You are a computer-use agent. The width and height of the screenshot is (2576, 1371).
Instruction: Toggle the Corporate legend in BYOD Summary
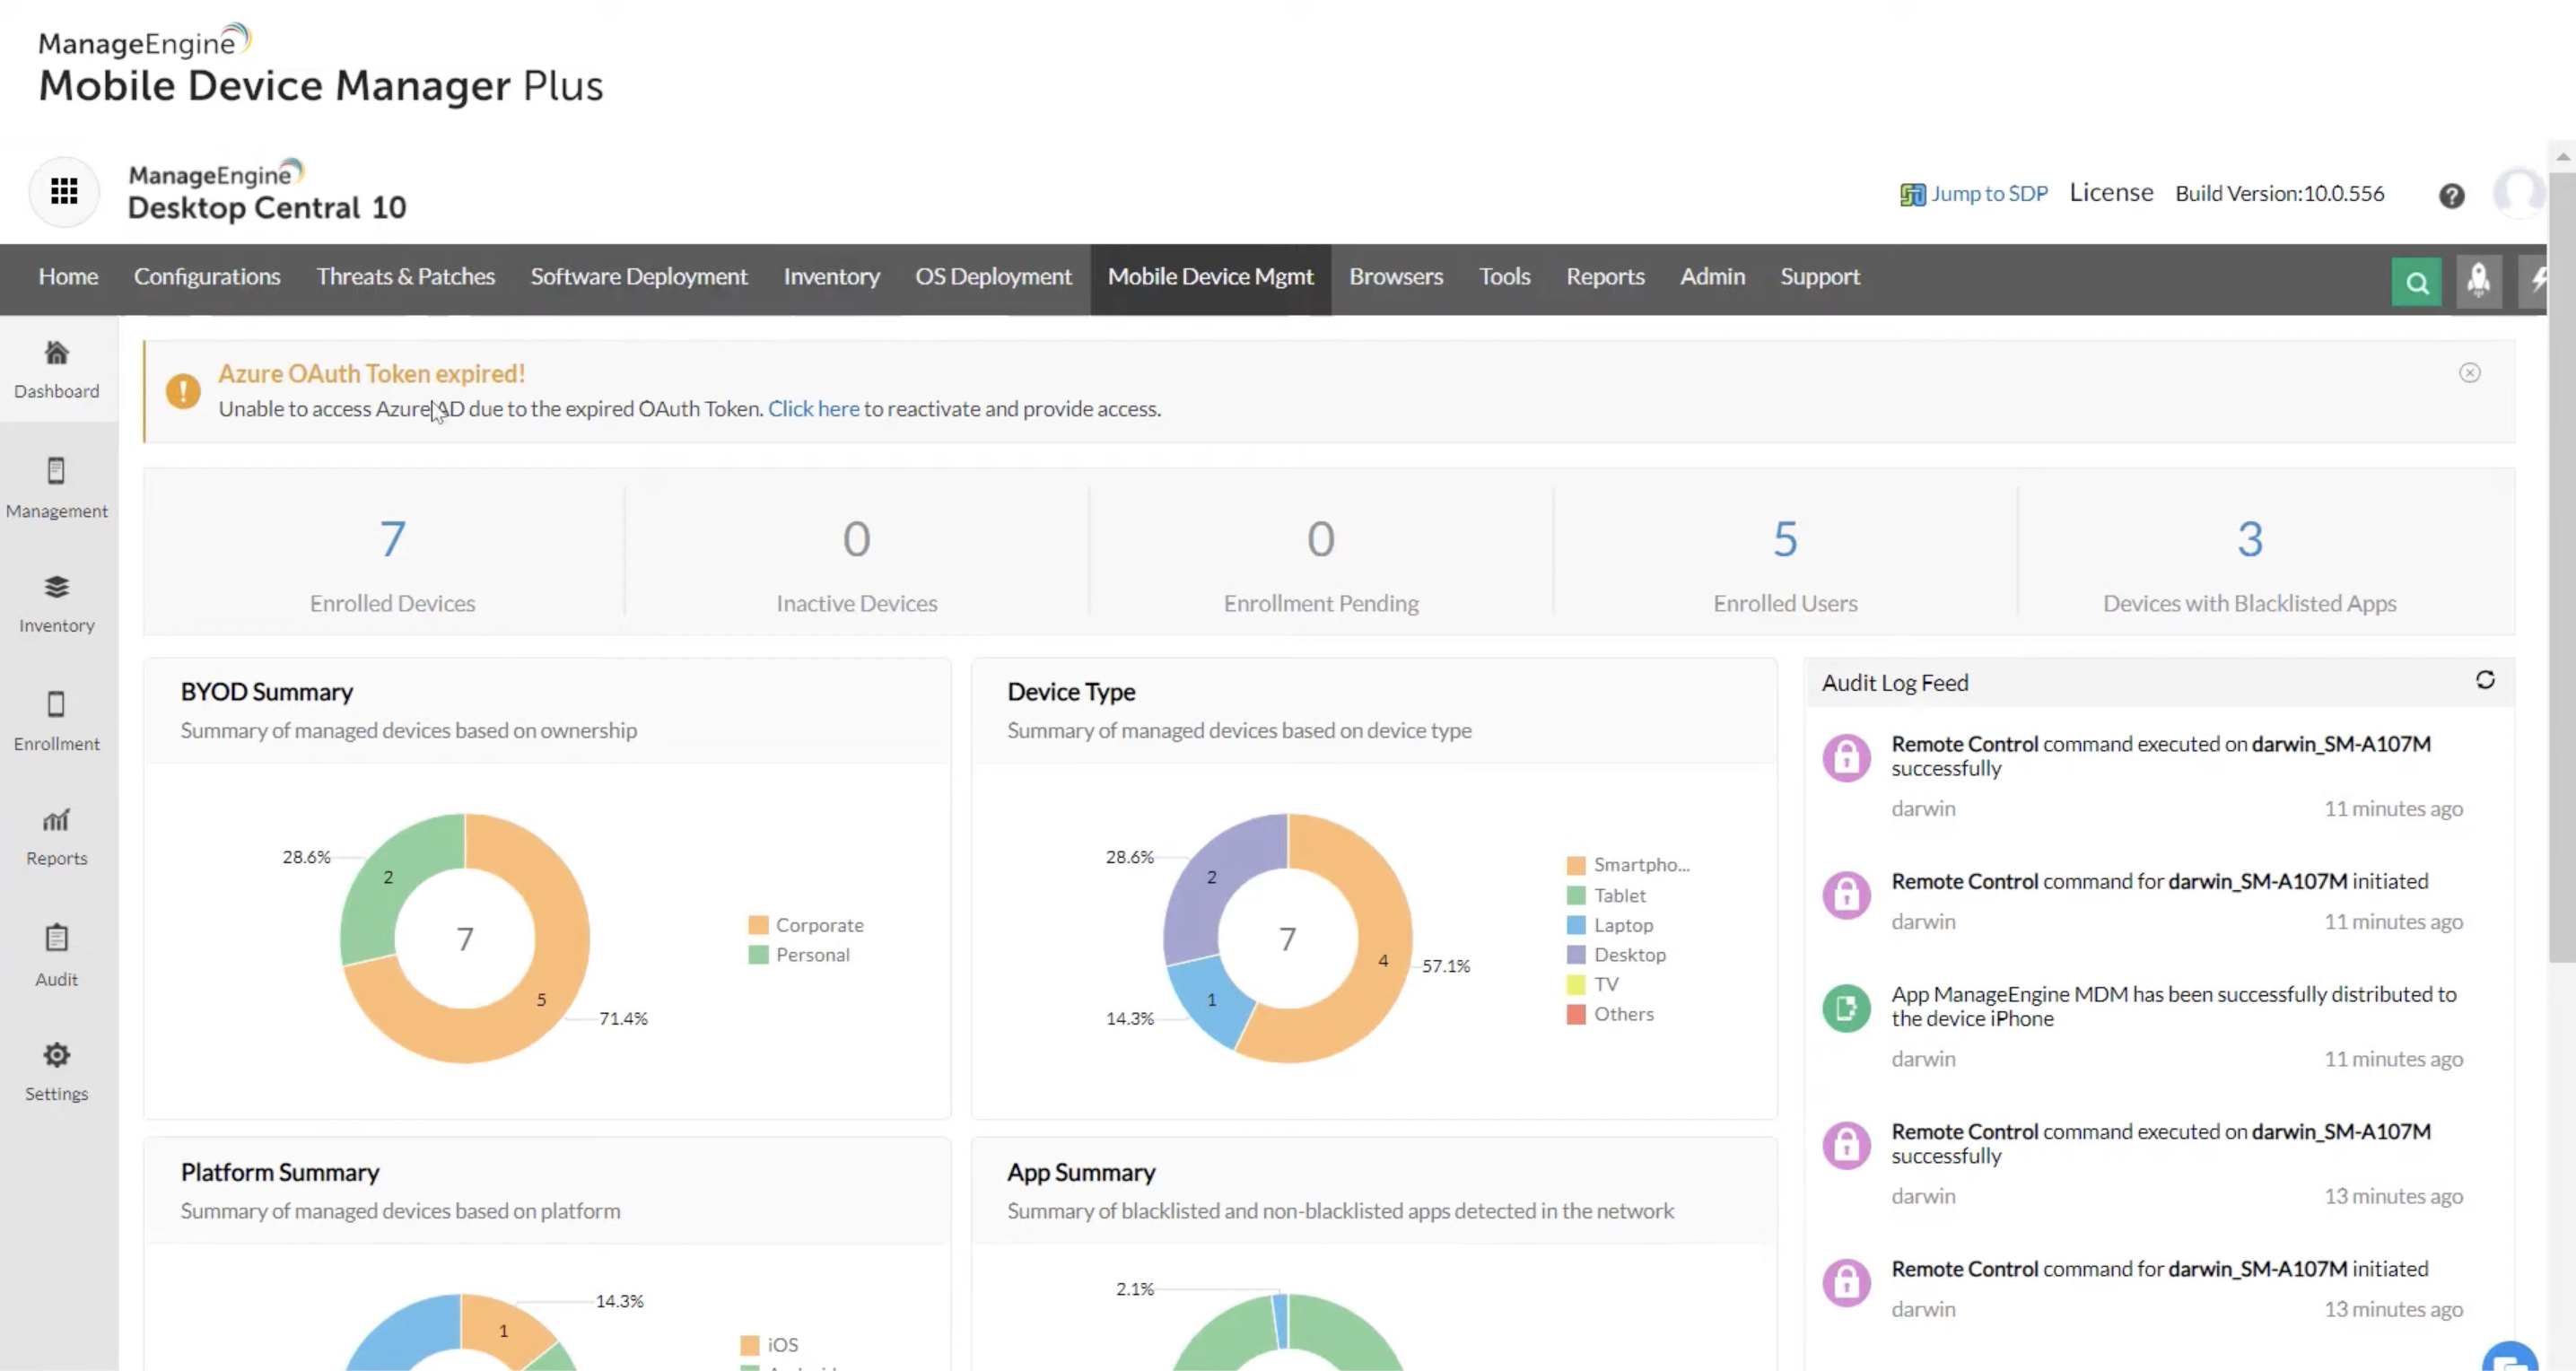coord(808,924)
